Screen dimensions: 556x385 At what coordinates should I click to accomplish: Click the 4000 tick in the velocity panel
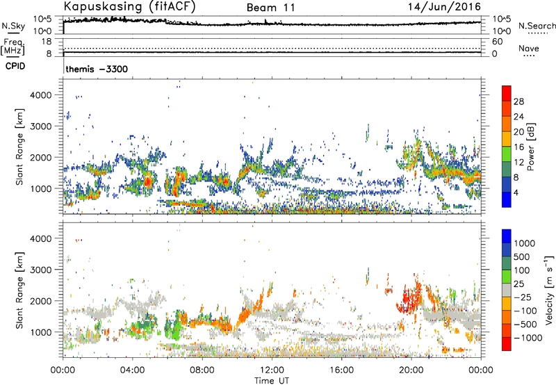40,238
